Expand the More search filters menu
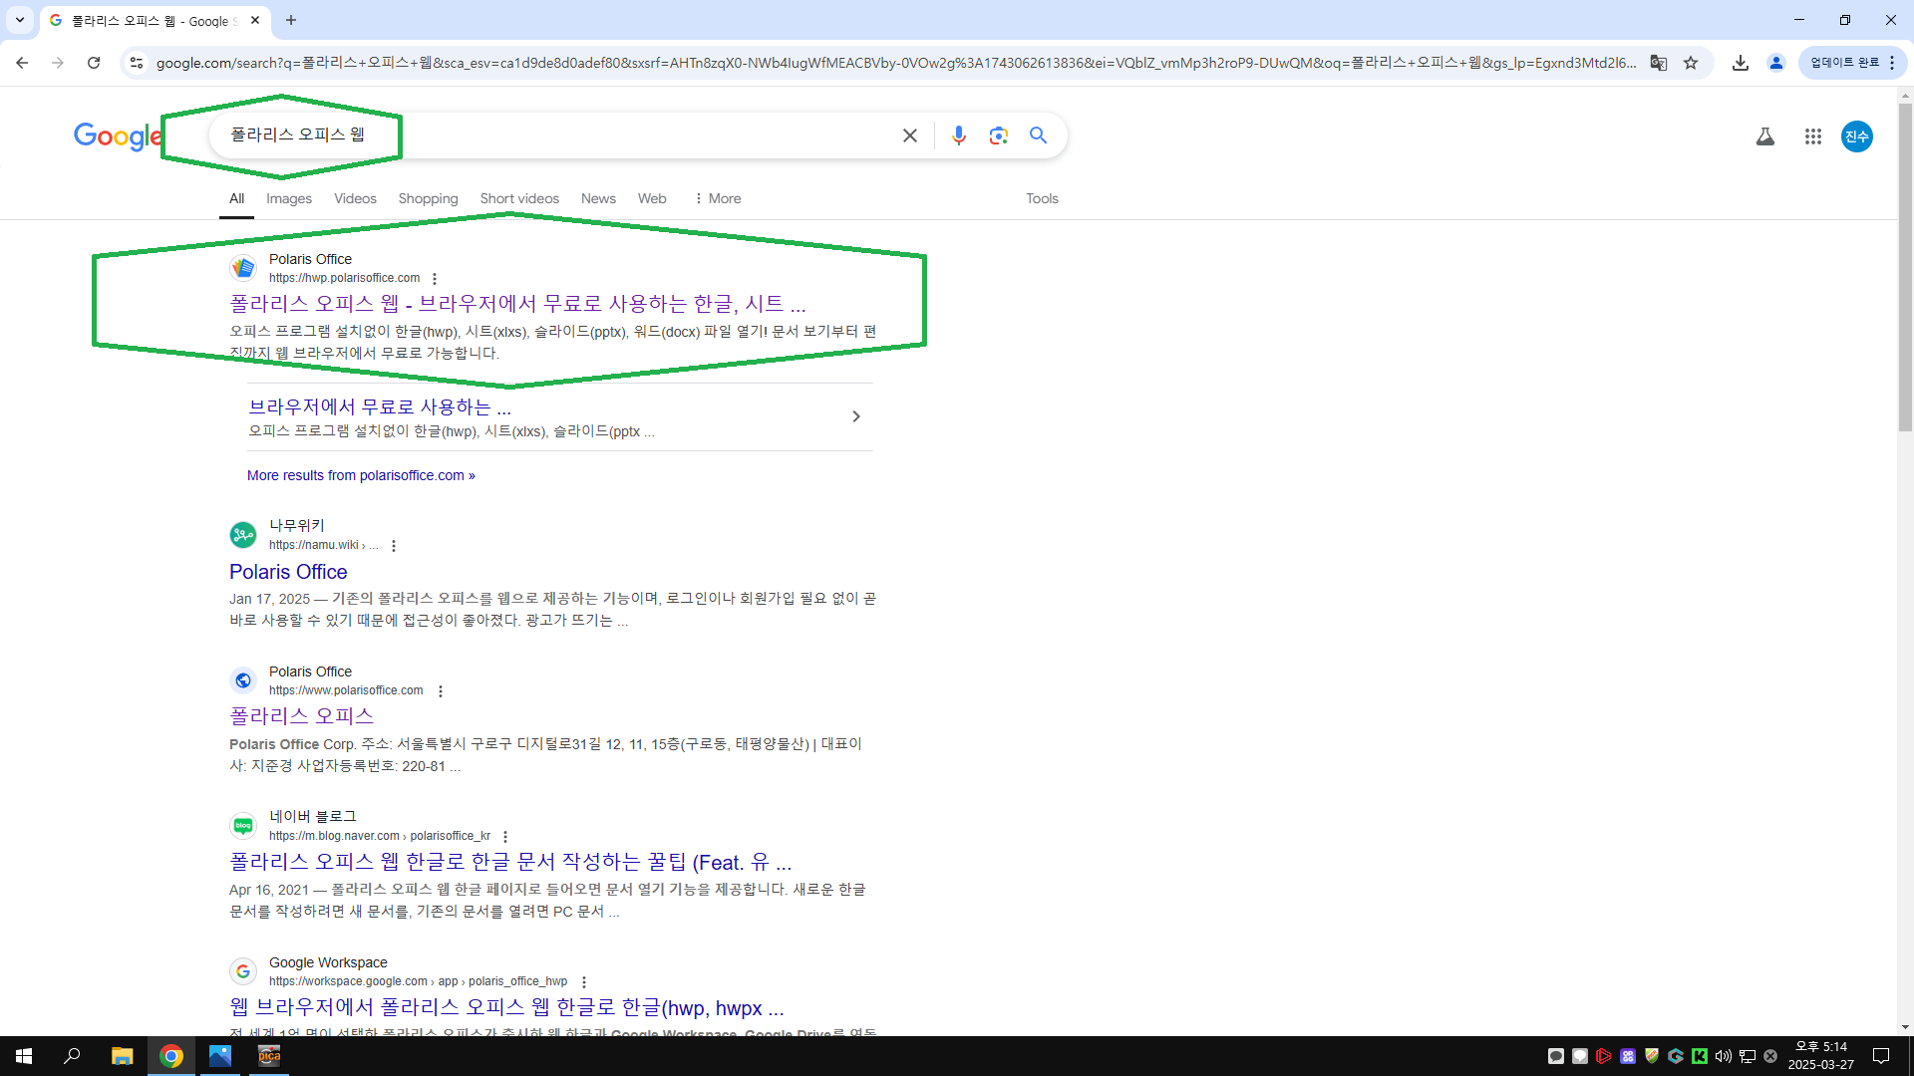Viewport: 1914px width, 1076px height. coord(718,198)
